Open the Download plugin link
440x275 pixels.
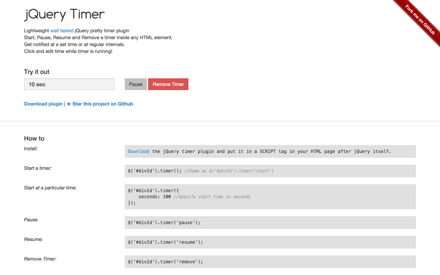[43, 104]
